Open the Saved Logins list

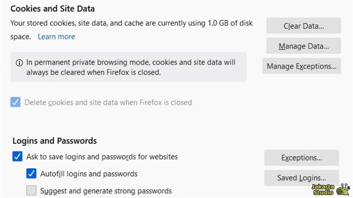click(301, 178)
